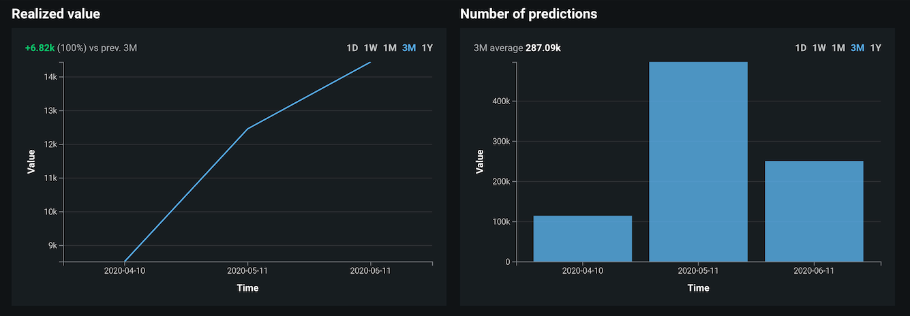
Task: Click the Realized value line at 2020-05-11 point
Action: click(x=247, y=128)
